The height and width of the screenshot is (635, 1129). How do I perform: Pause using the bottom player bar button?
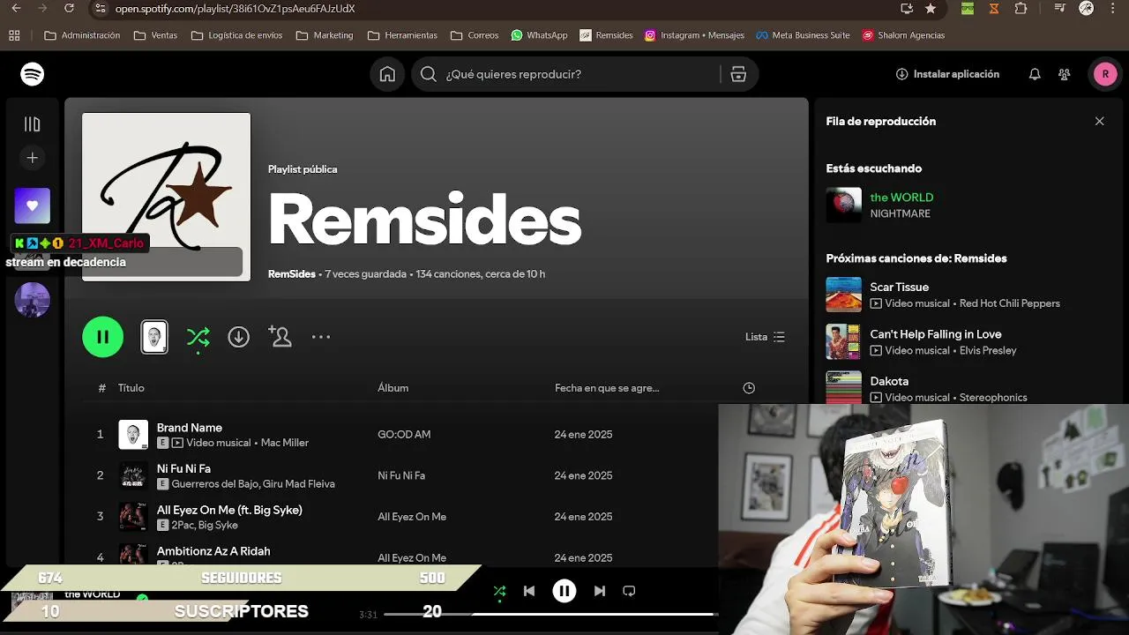coord(564,591)
